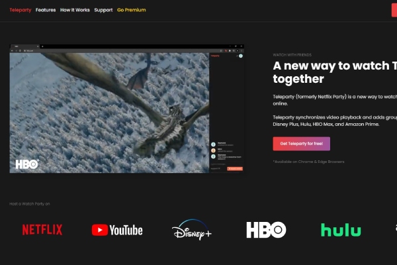Click the YouTube red play icon
This screenshot has height=265, width=397.
[x=99, y=230]
